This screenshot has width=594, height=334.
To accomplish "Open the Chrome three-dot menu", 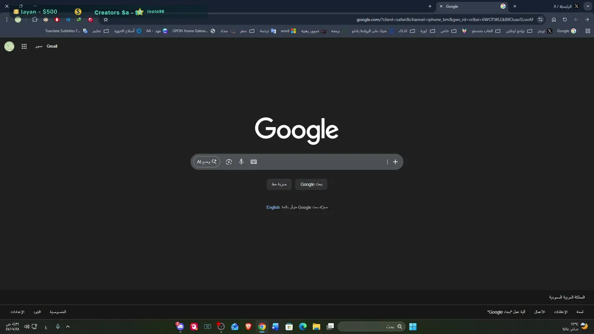I will 6,19.
